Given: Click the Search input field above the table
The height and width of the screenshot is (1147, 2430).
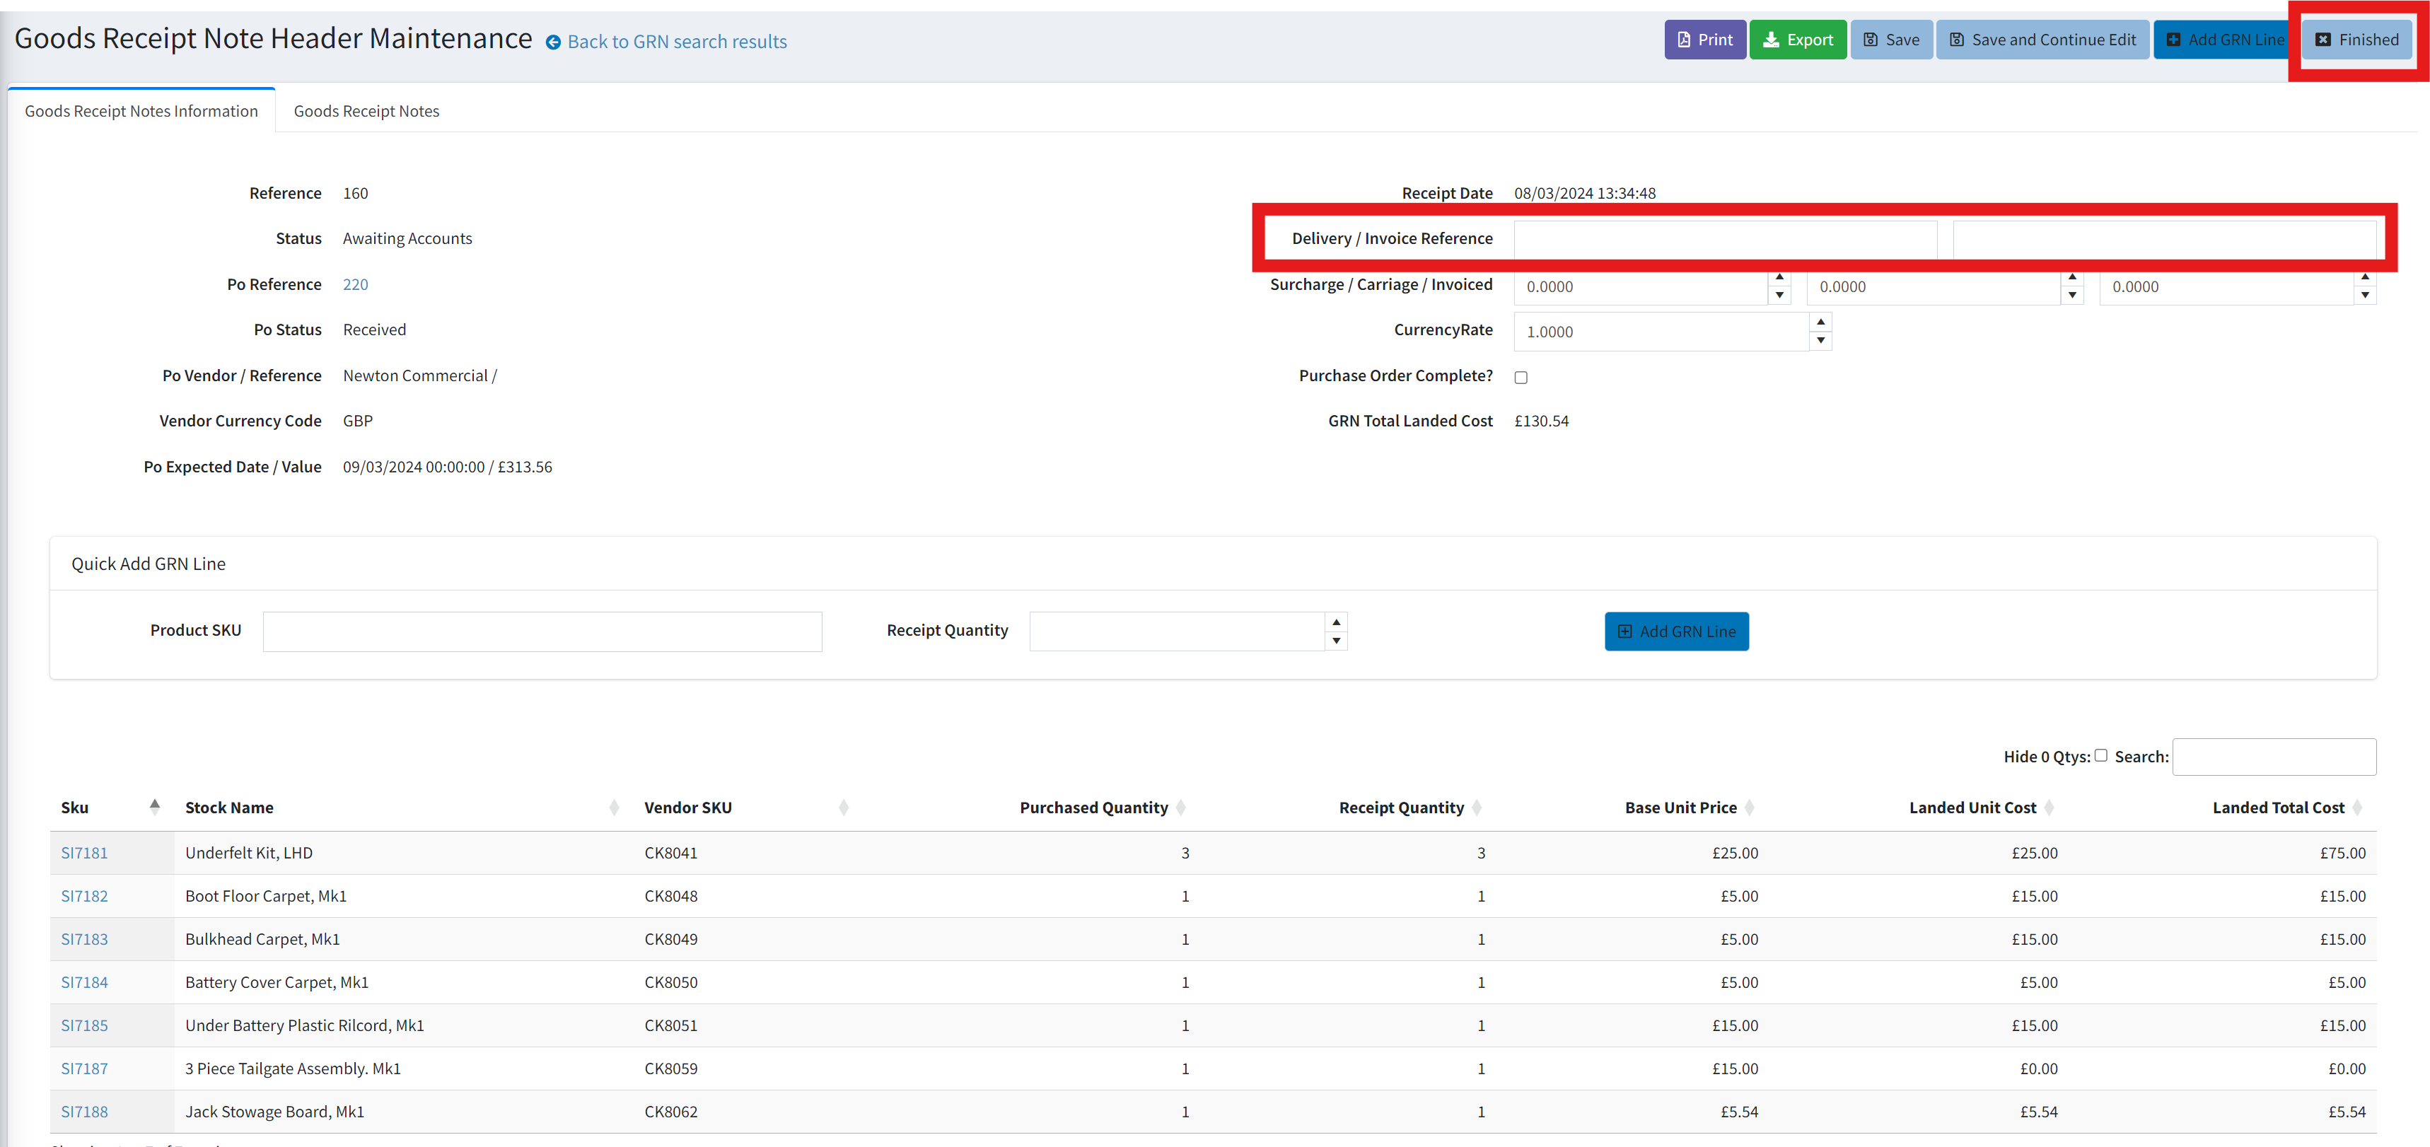Looking at the screenshot, I should [2274, 757].
